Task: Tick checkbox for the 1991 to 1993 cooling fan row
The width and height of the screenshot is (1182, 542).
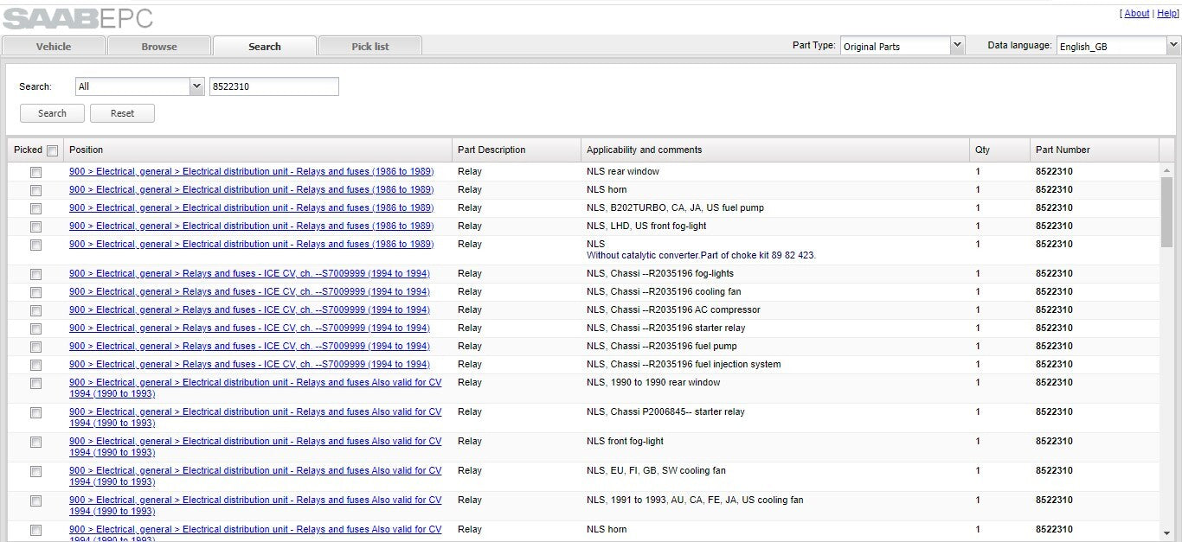Action: point(35,501)
